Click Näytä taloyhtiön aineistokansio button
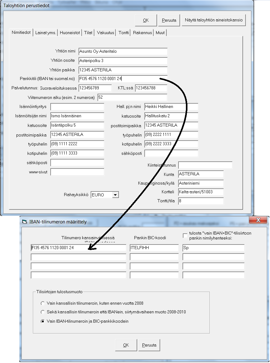The width and height of the screenshot is (270, 363). (214, 20)
